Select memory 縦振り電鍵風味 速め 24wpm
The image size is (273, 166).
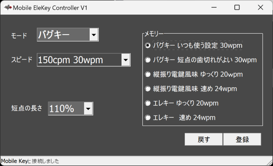(191, 89)
